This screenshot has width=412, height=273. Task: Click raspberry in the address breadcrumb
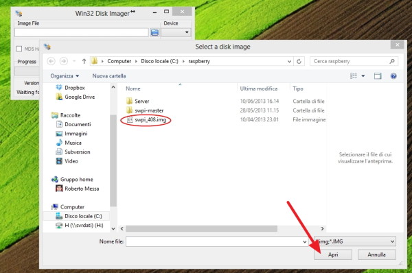199,61
